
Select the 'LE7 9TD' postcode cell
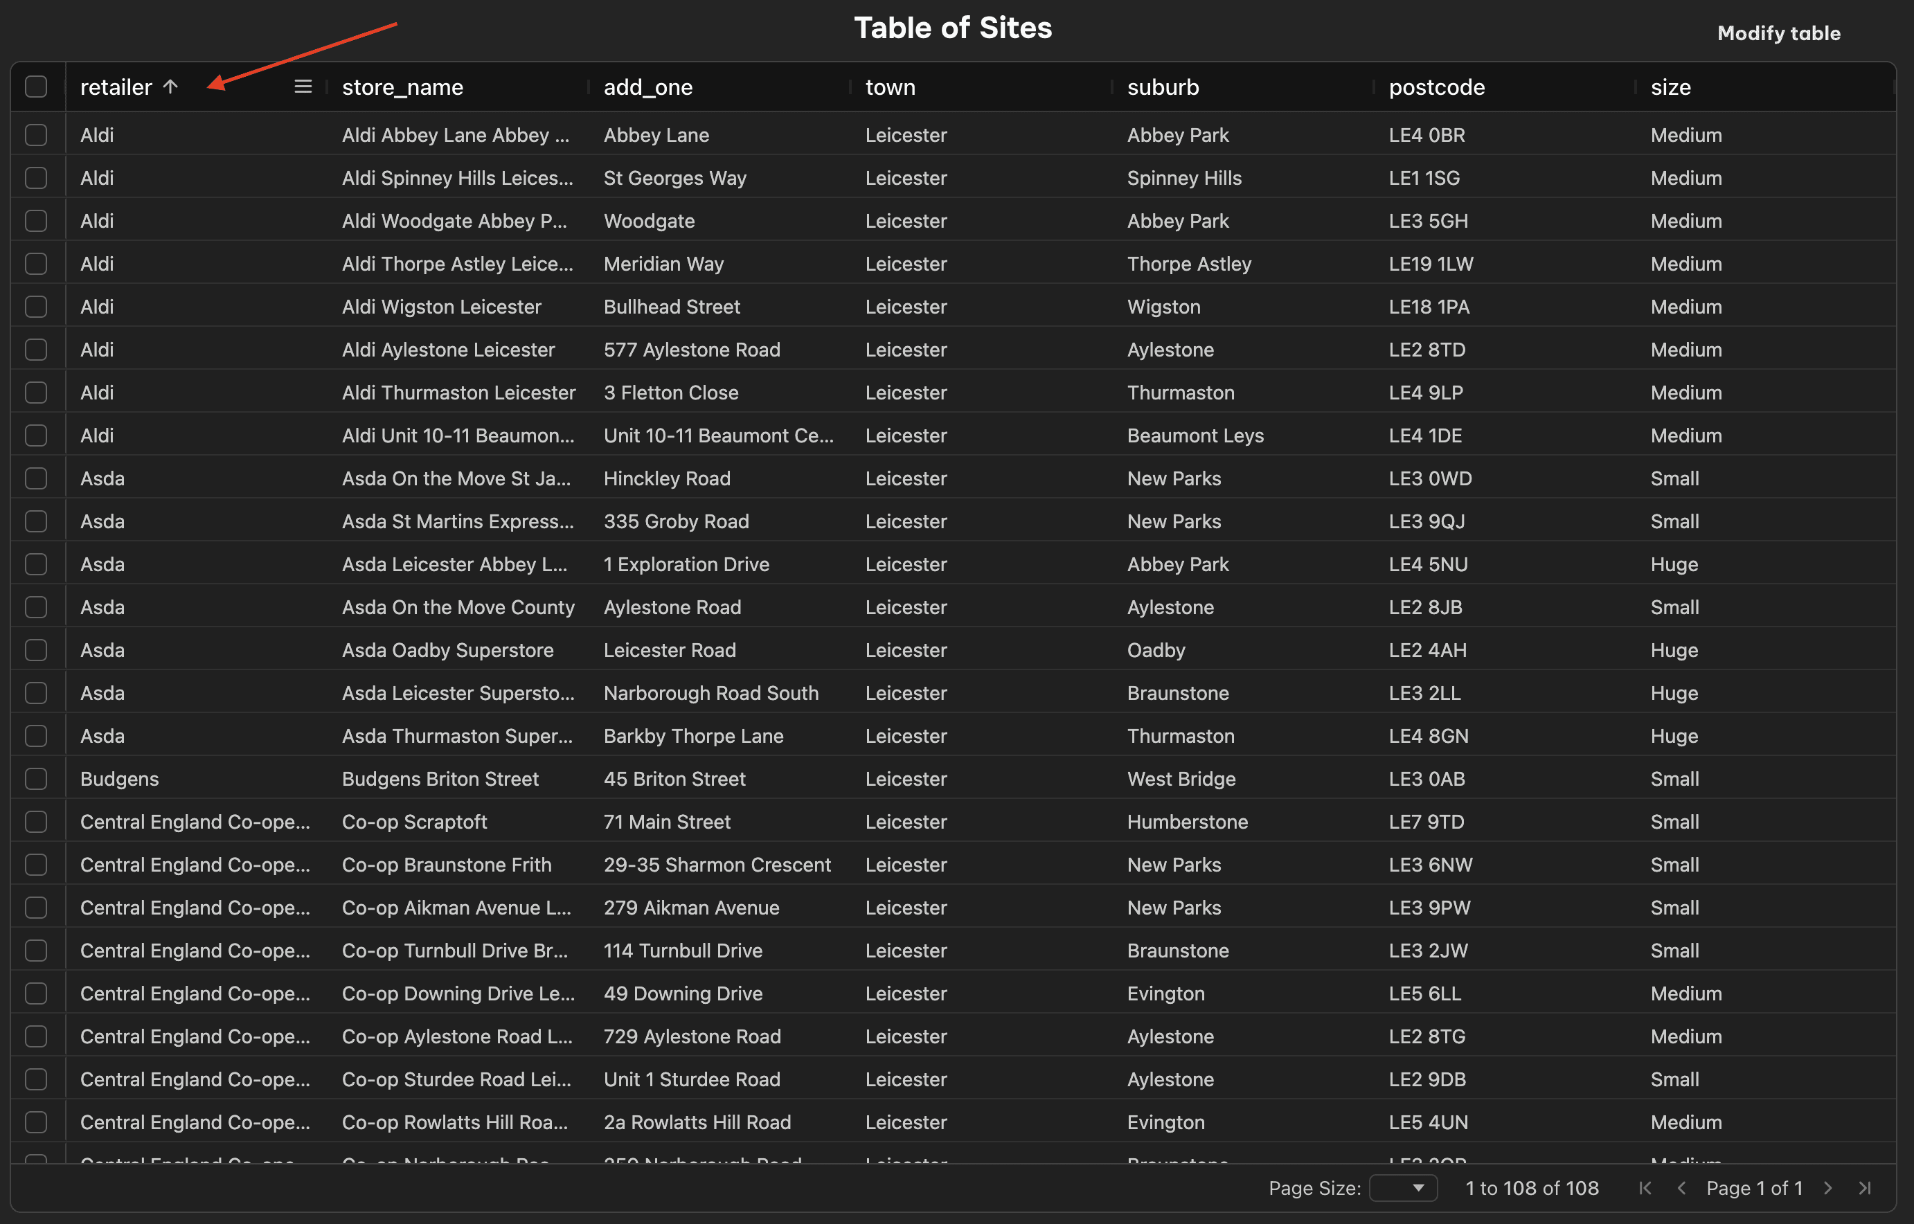1426,822
